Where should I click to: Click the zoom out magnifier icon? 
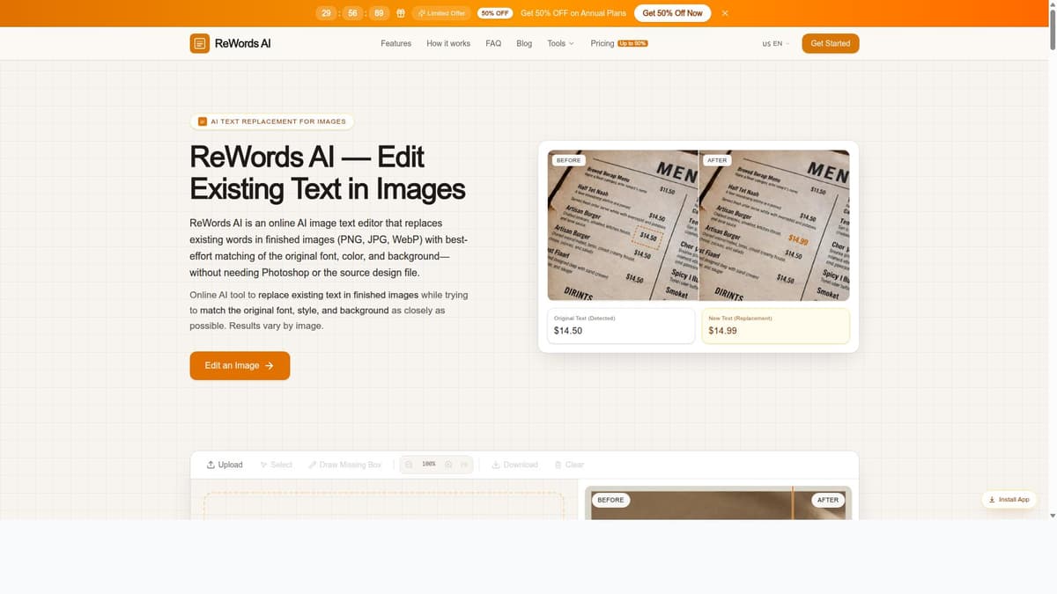409,464
